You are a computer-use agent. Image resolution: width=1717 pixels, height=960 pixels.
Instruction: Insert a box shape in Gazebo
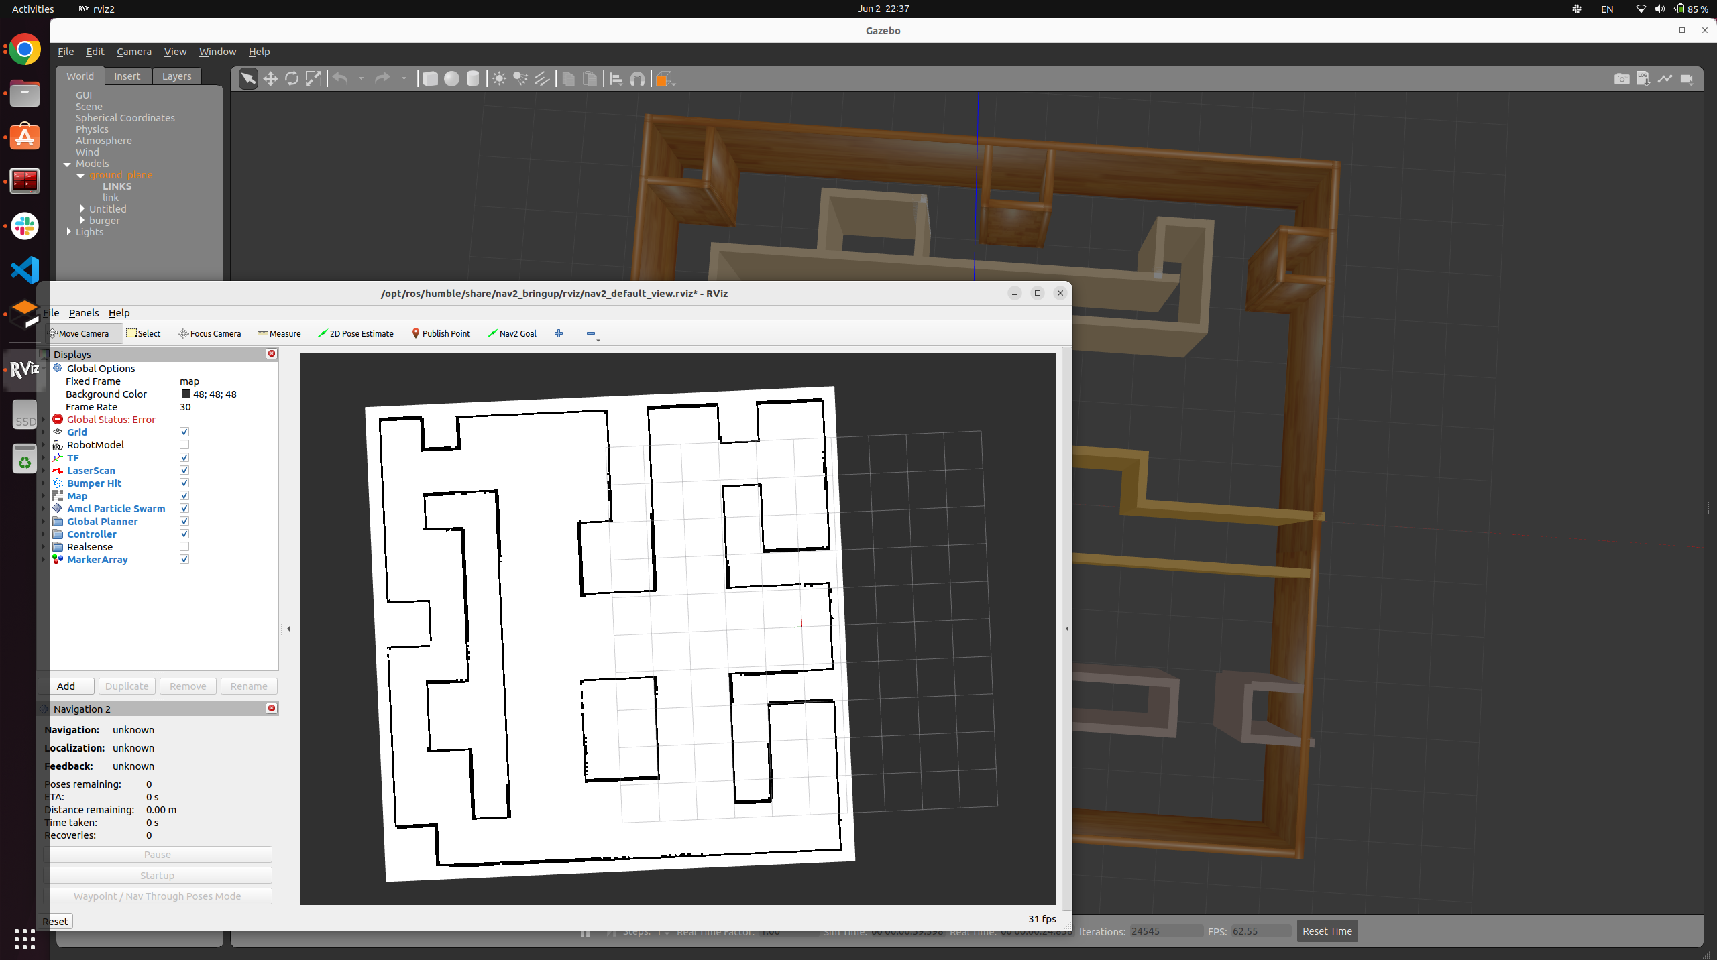(430, 79)
